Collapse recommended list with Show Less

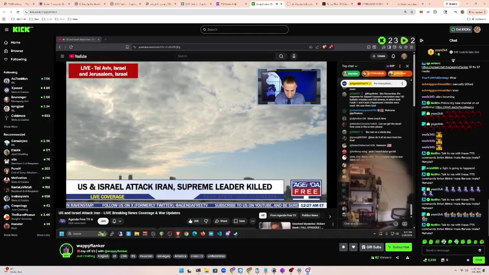(x=43, y=235)
